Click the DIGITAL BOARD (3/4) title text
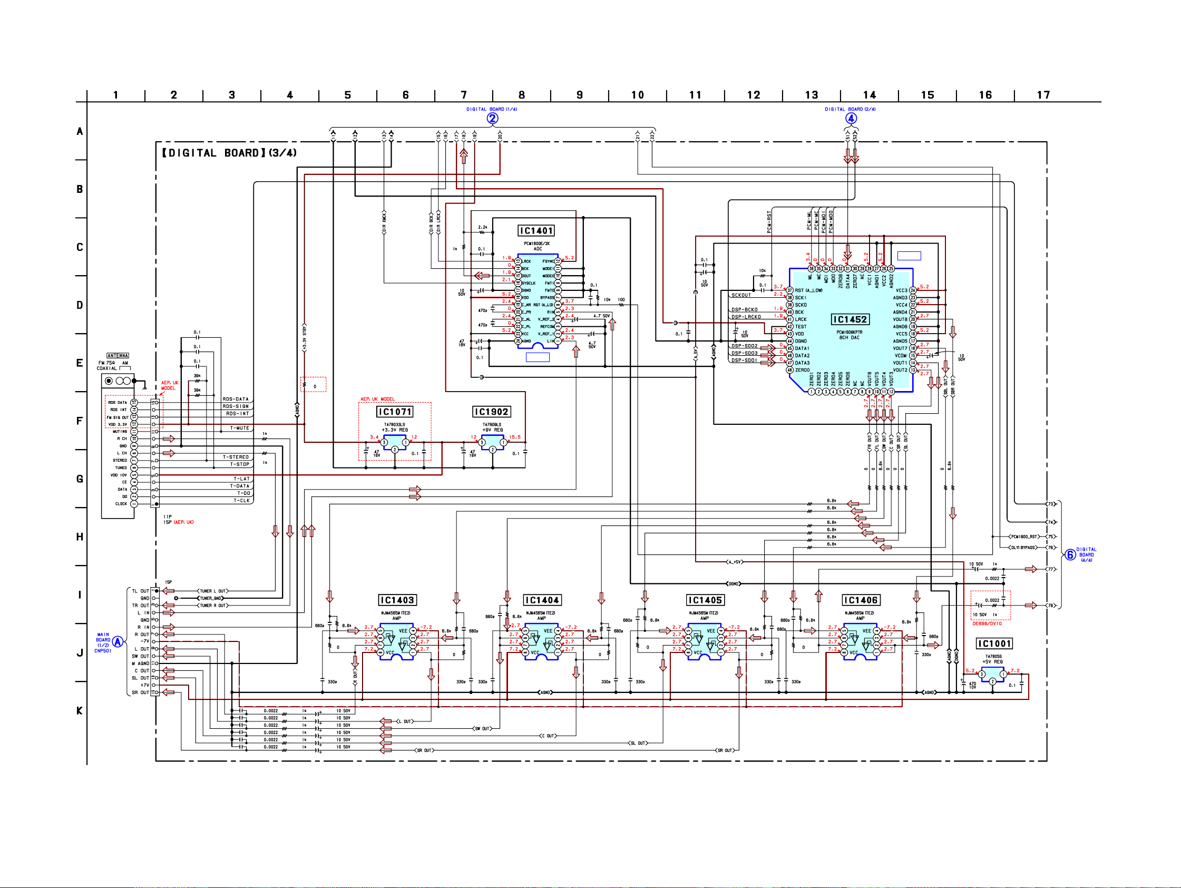 (230, 153)
